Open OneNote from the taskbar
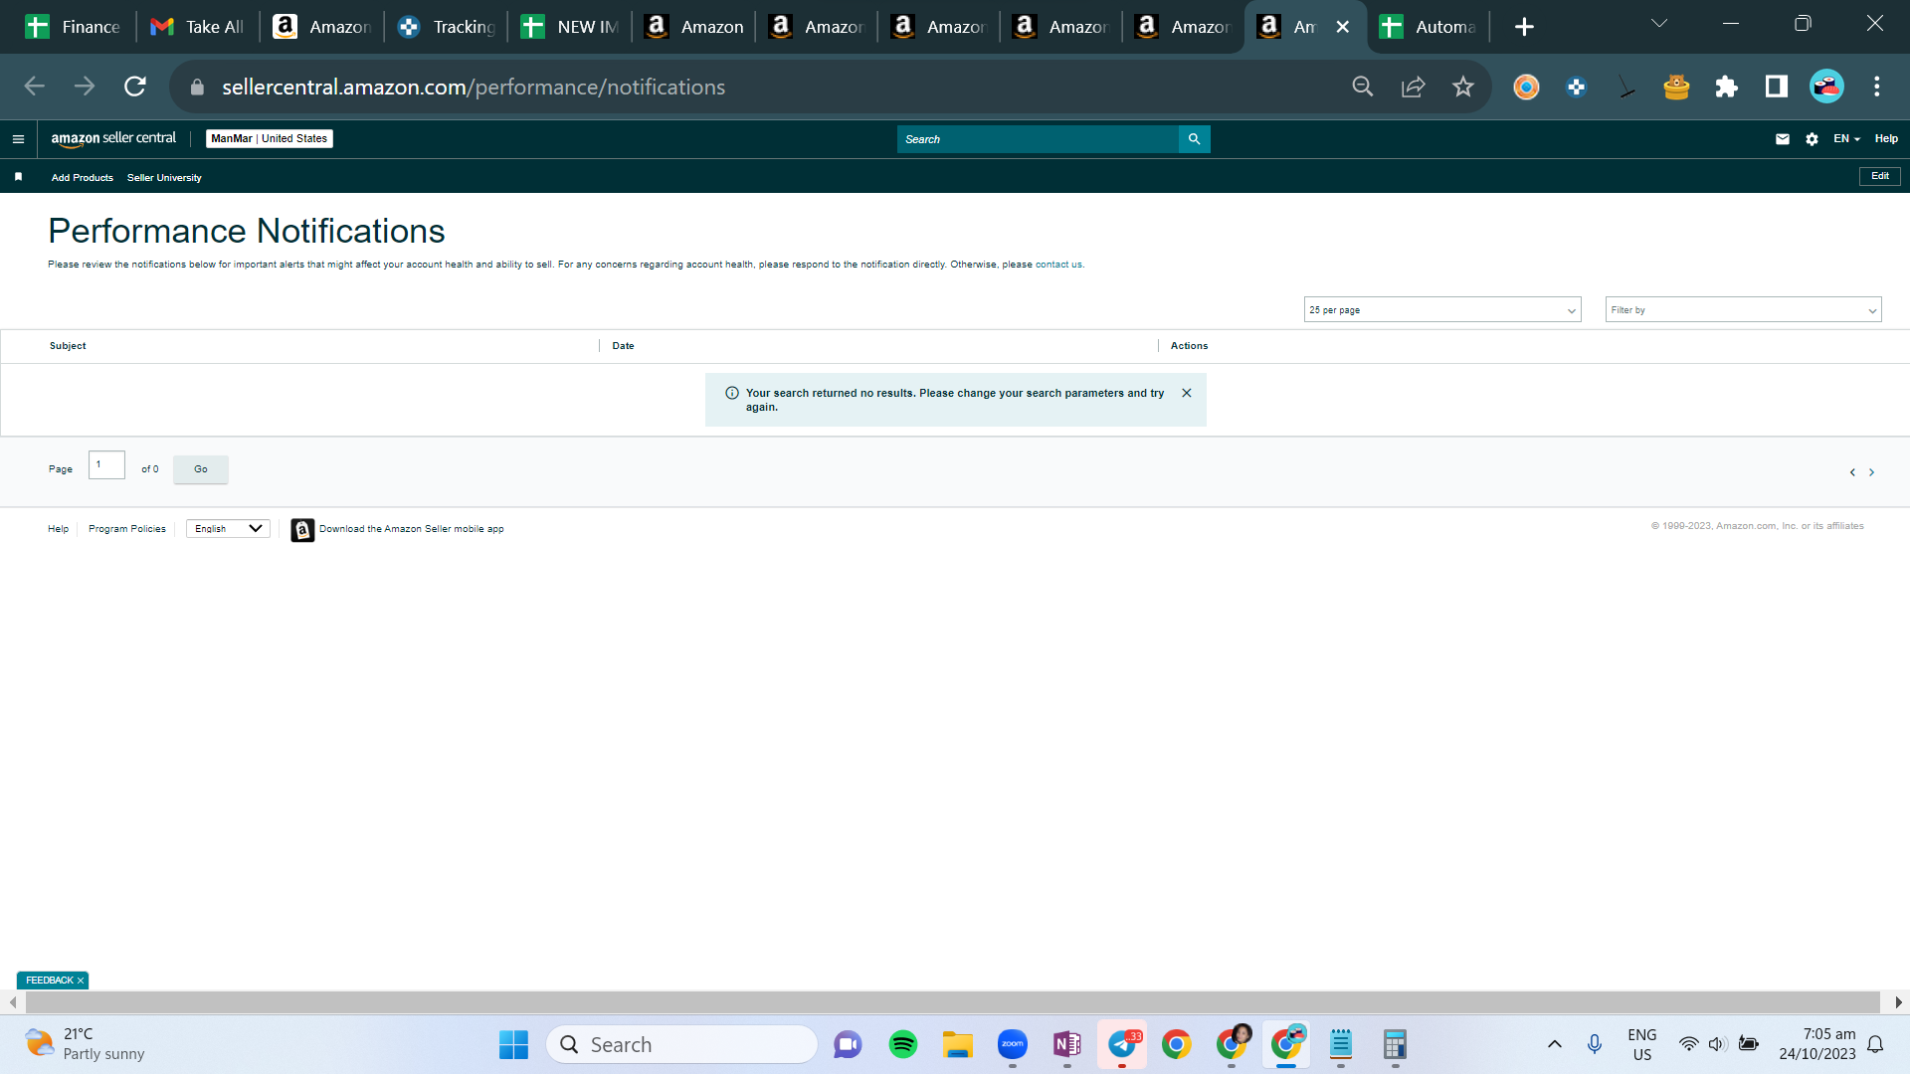The width and height of the screenshot is (1910, 1074). coord(1067,1044)
